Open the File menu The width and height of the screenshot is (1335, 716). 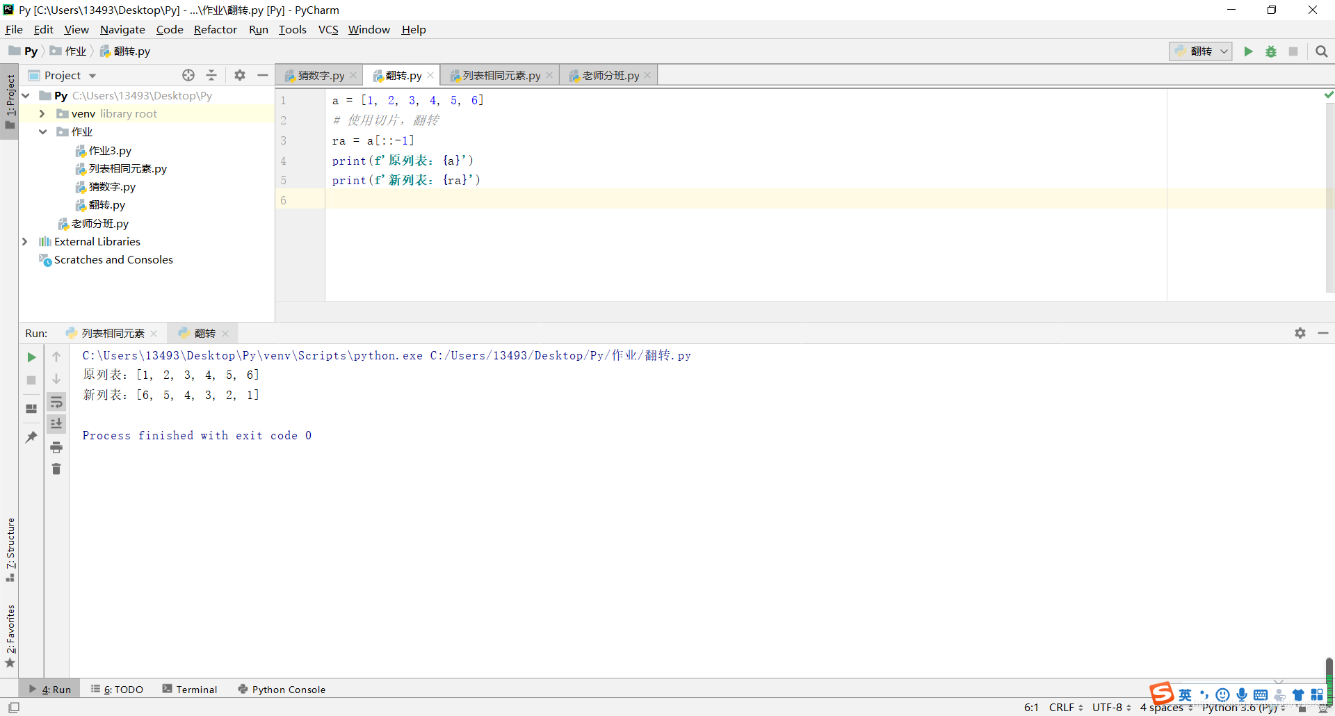tap(14, 29)
